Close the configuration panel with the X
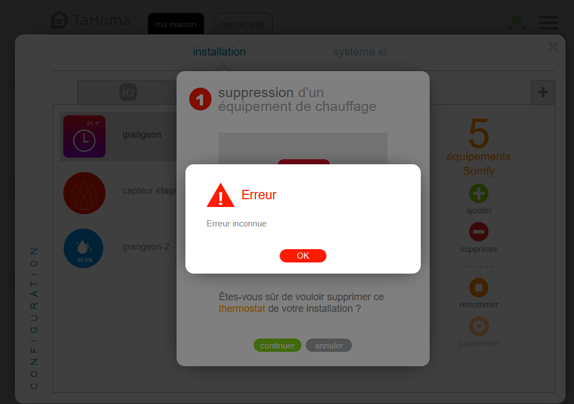The height and width of the screenshot is (404, 574). [x=553, y=47]
